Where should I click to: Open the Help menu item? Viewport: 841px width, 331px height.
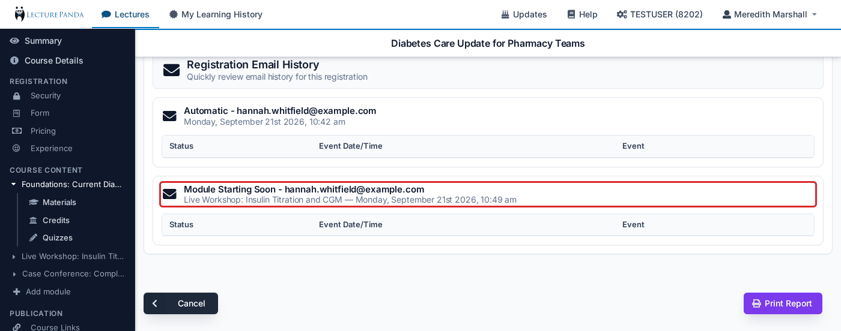coord(582,14)
